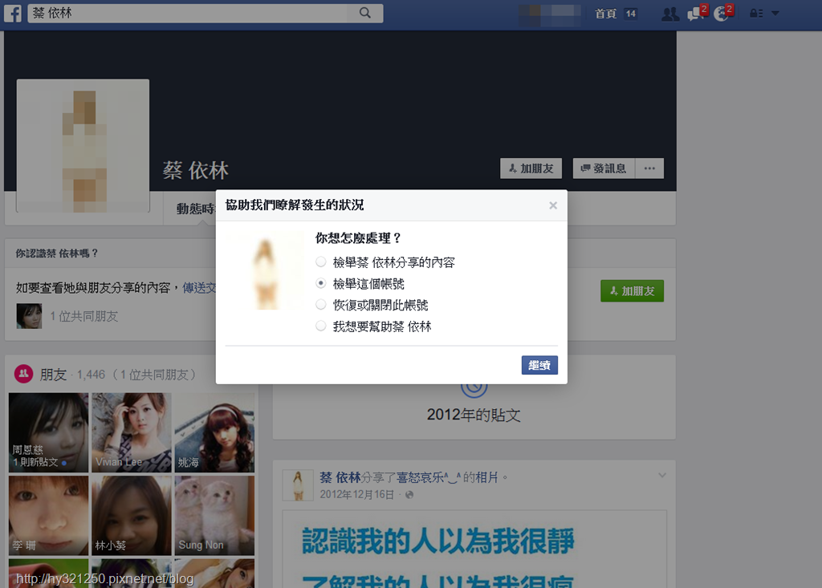This screenshot has width=822, height=588.
Task: Open the shared image in the post
Action: (474, 549)
